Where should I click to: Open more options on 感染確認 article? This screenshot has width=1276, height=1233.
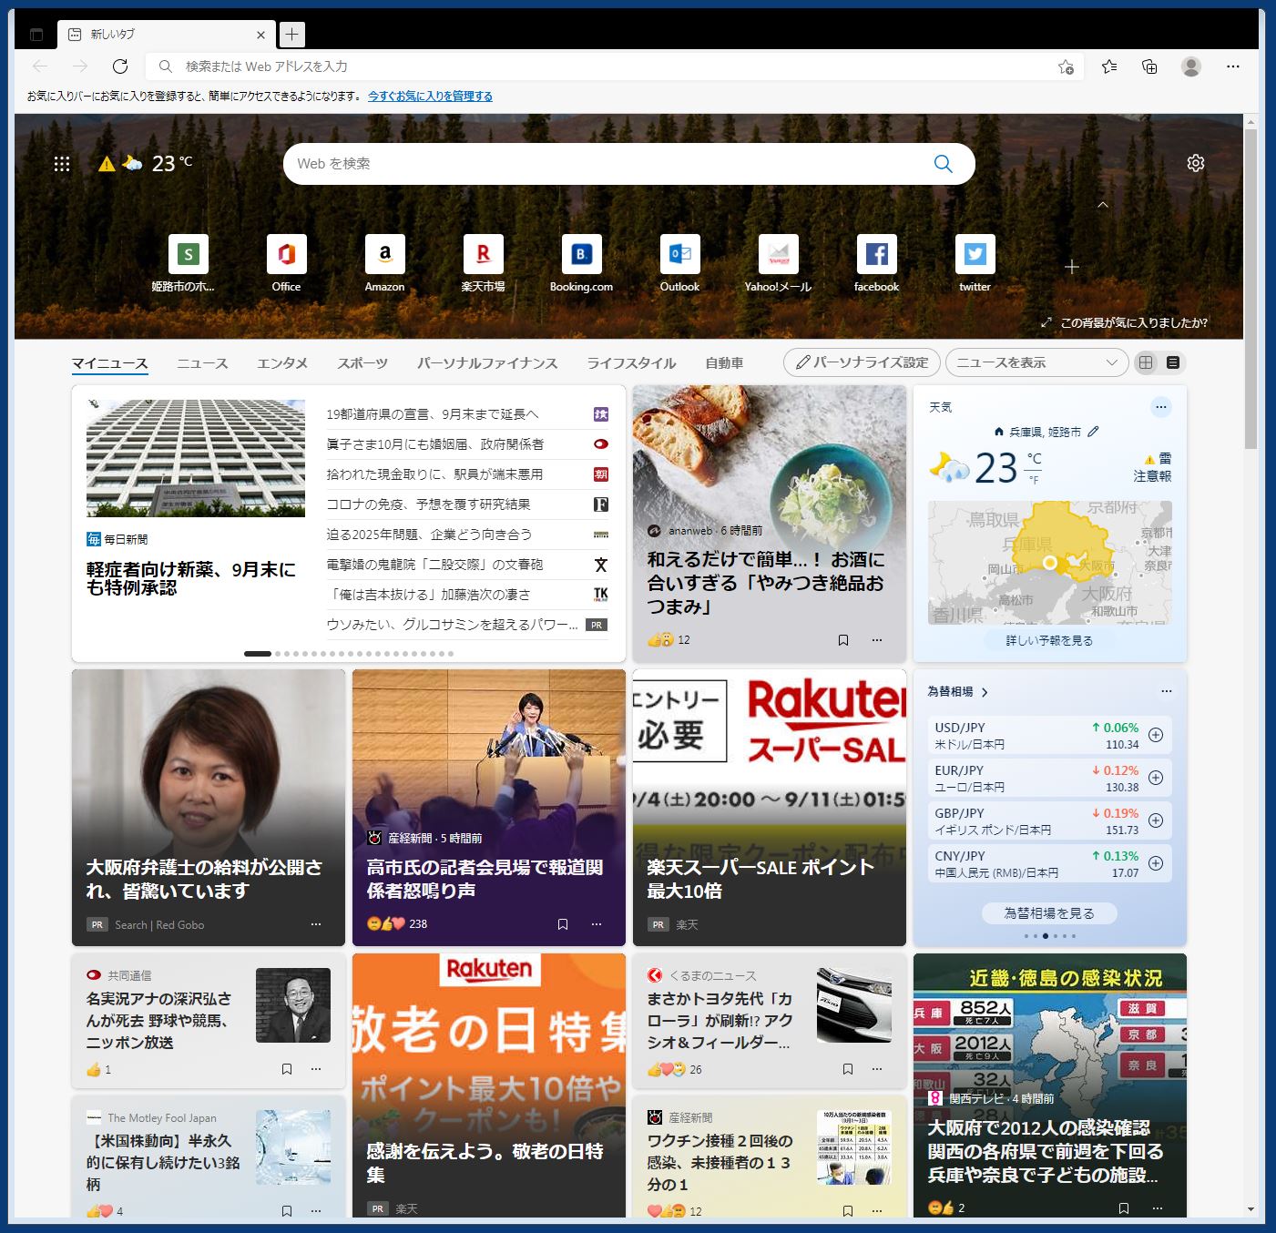click(1158, 1208)
